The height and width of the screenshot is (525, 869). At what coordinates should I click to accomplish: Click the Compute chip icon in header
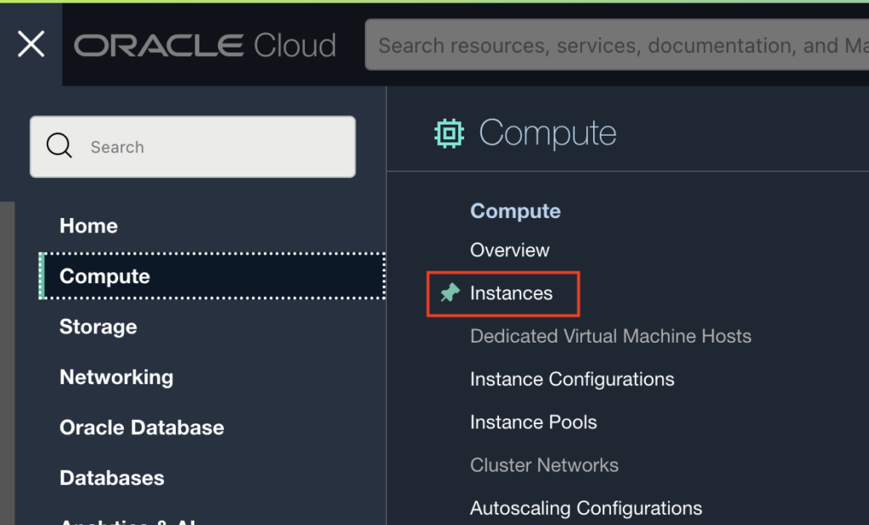(x=449, y=133)
